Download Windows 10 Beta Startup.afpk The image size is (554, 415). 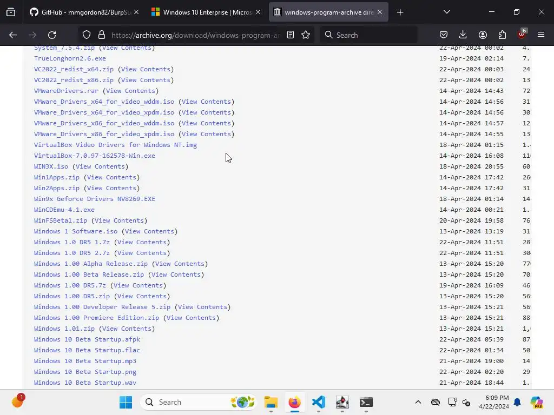click(87, 339)
